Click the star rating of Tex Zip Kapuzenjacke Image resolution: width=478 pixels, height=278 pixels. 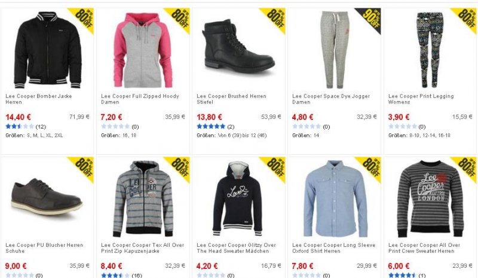coord(115,275)
